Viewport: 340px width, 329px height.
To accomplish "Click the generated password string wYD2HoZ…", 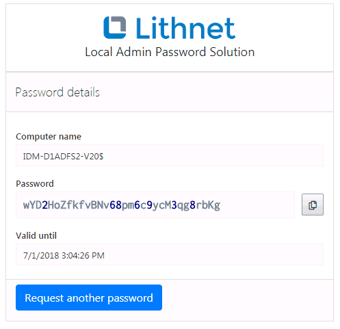I will coord(122,205).
